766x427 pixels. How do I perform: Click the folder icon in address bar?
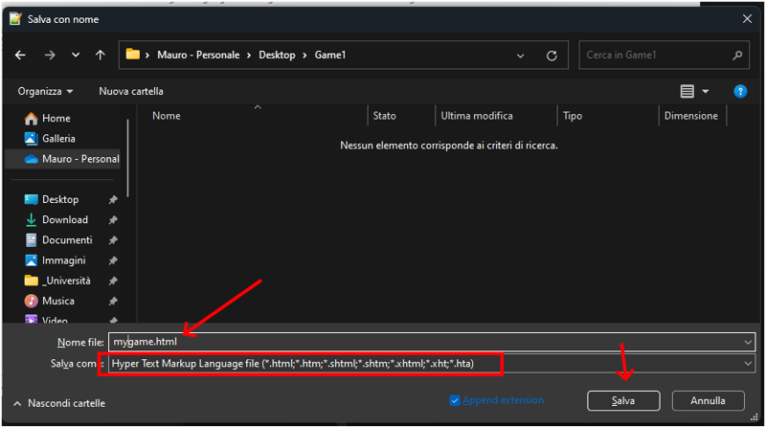coord(132,55)
